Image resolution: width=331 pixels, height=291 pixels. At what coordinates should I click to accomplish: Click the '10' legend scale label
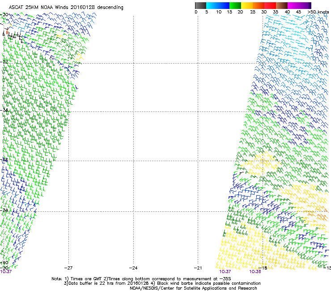coord(219,12)
